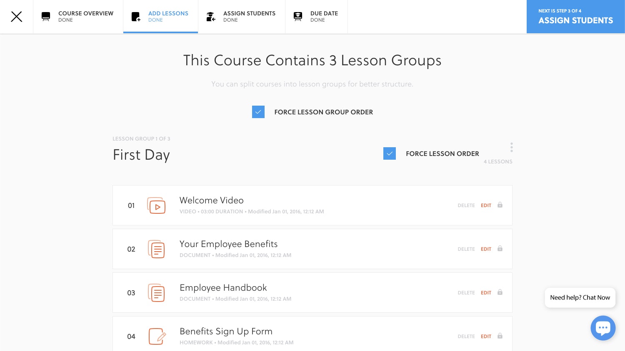The width and height of the screenshot is (625, 351).
Task: Click the Employee Handbook document icon
Action: click(156, 293)
